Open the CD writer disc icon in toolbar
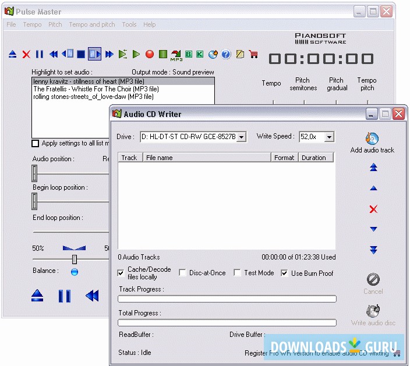The width and height of the screenshot is (410, 366). tap(213, 54)
